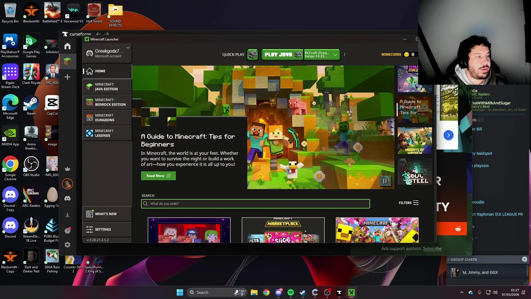Viewport: 531px width, 299px height.
Task: Open Spotify from the taskbar
Action: (x=290, y=292)
